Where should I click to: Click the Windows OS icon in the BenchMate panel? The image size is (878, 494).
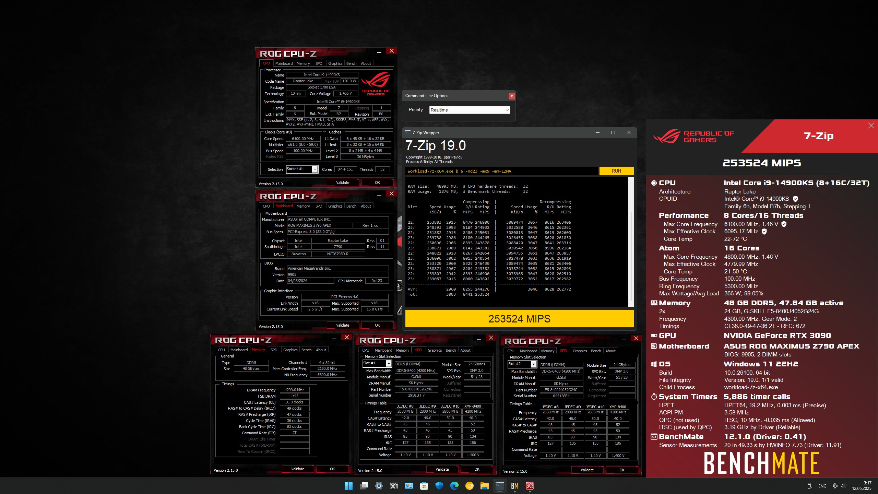(654, 364)
